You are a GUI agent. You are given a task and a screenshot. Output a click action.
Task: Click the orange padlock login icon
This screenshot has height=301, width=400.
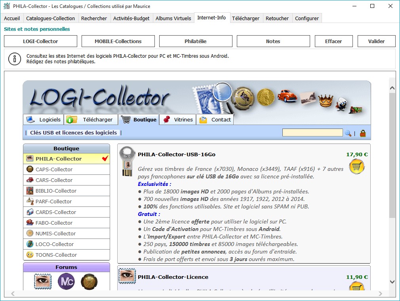pos(363,133)
